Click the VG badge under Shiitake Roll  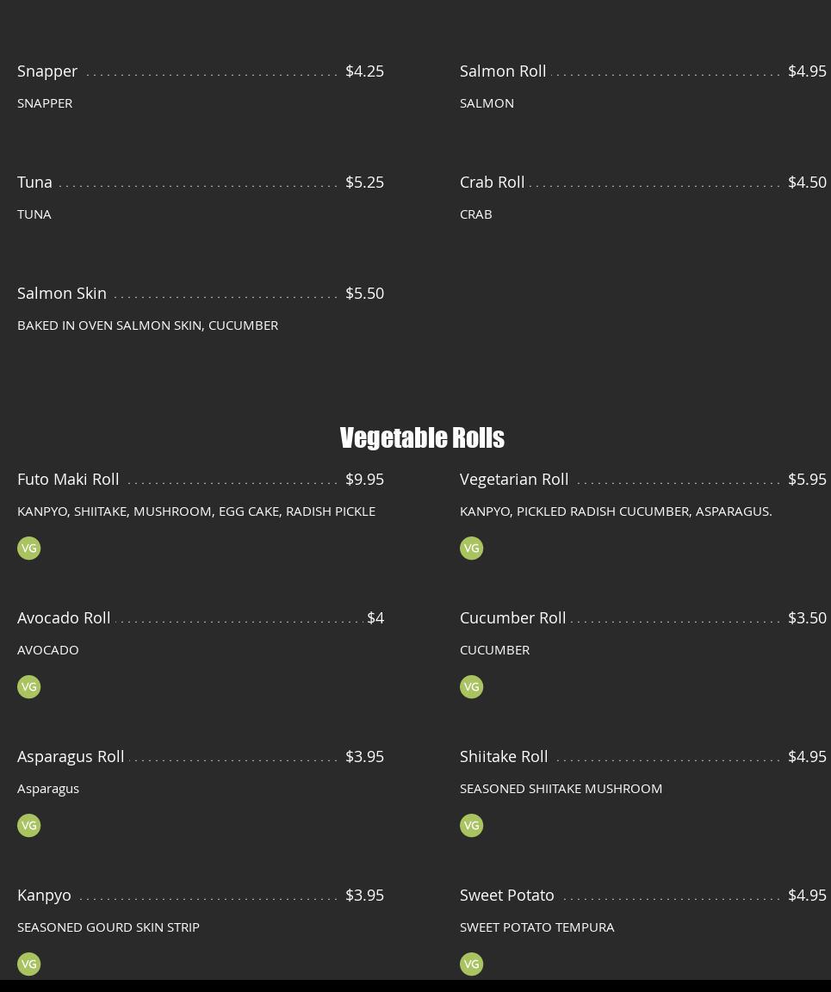tap(471, 826)
